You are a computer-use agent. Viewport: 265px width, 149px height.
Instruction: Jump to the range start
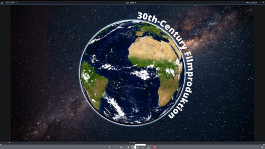click(122, 147)
